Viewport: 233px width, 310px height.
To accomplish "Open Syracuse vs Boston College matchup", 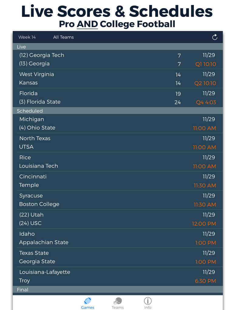I will click(x=118, y=200).
